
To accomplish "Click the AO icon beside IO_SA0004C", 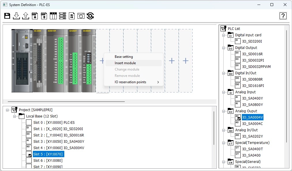I will 238,124.
